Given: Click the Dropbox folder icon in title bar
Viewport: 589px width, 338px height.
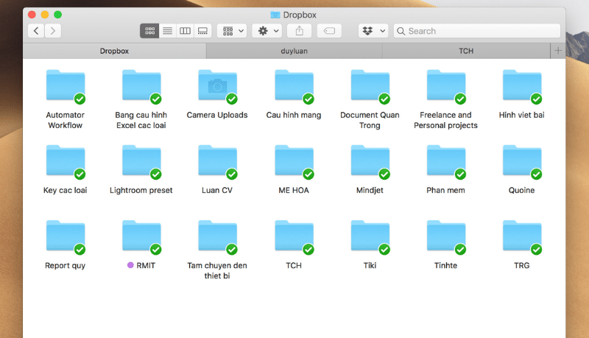Looking at the screenshot, I should pyautogui.click(x=275, y=15).
